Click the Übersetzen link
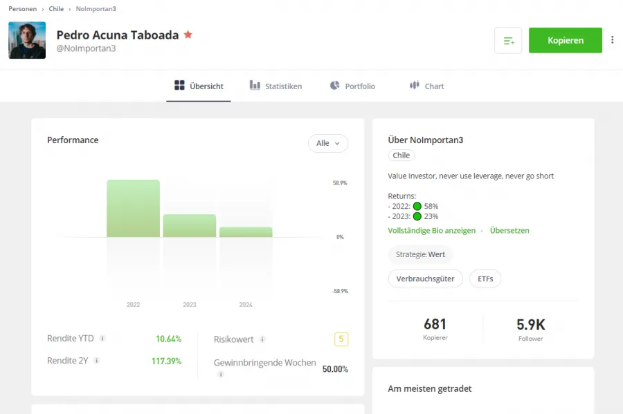Viewport: 623px width, 414px height. pyautogui.click(x=509, y=230)
